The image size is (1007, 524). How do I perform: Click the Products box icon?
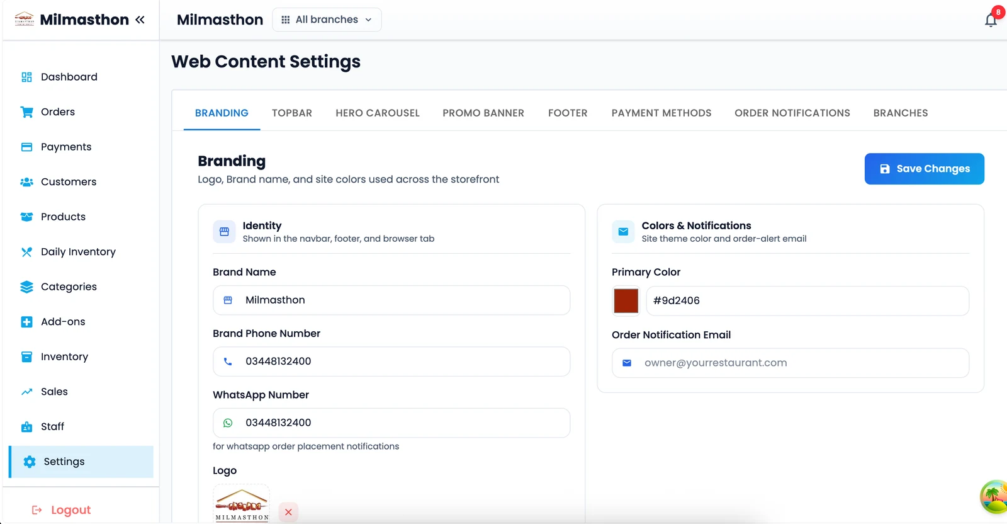(x=26, y=217)
